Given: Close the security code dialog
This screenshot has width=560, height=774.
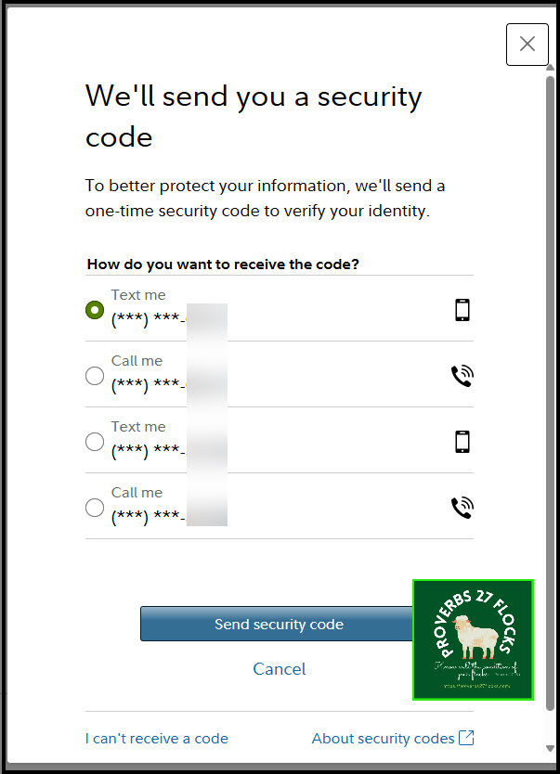Looking at the screenshot, I should click(527, 45).
